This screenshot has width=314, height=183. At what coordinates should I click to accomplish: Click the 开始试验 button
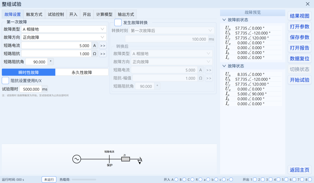point(299,80)
